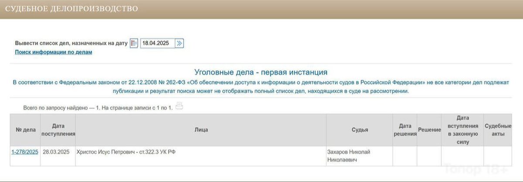523x182 pixels.
Task: Click the 'Дата решения' column header
Action: (x=405, y=130)
